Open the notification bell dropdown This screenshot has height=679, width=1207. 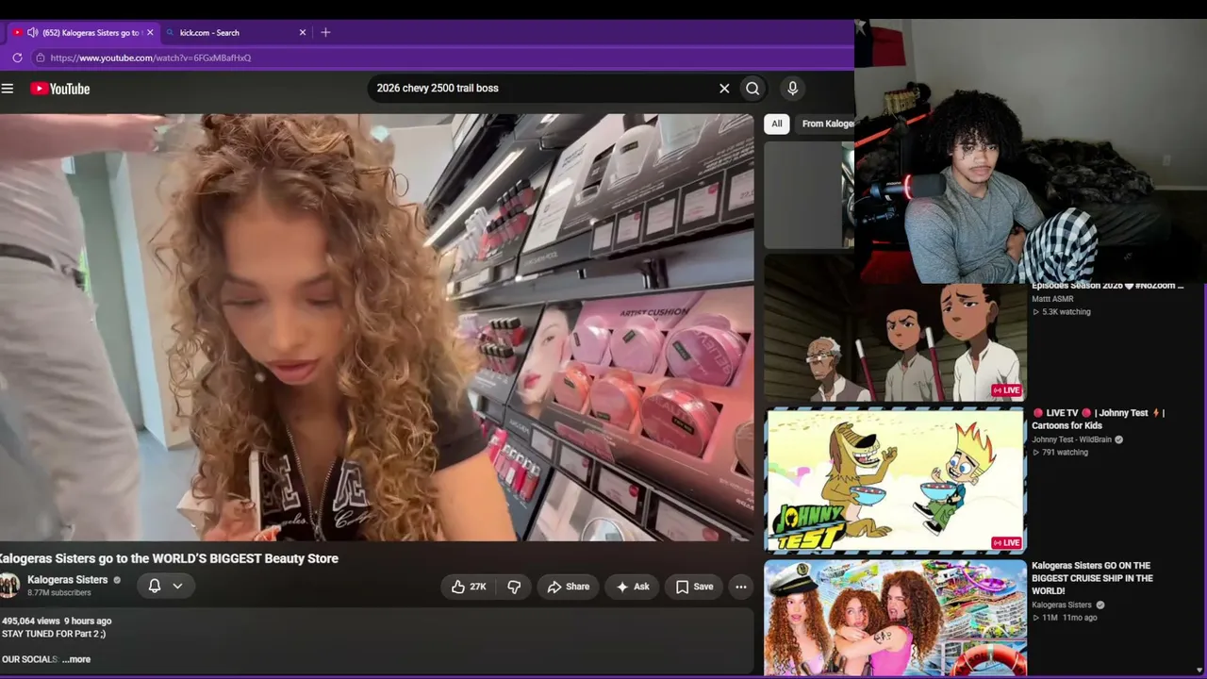click(165, 586)
